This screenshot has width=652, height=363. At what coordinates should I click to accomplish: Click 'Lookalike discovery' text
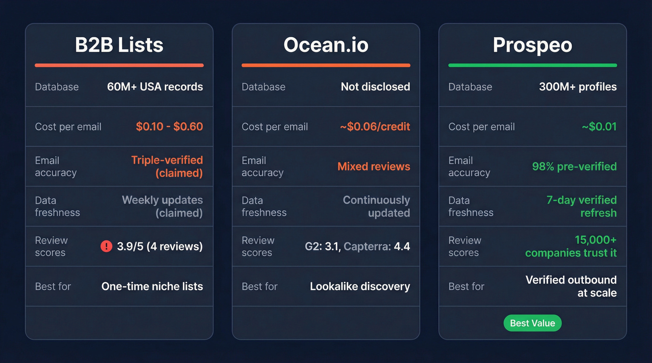tap(360, 286)
